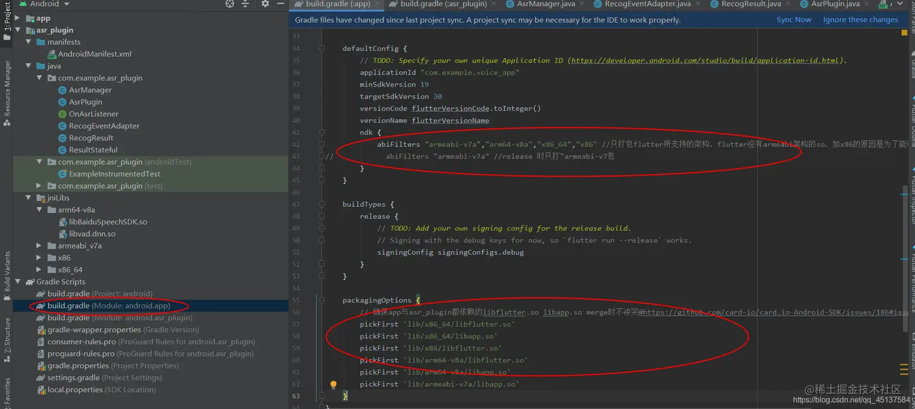Expand com.example.asr_plugin (test) package
Image resolution: width=915 pixels, height=409 pixels.
coord(39,186)
